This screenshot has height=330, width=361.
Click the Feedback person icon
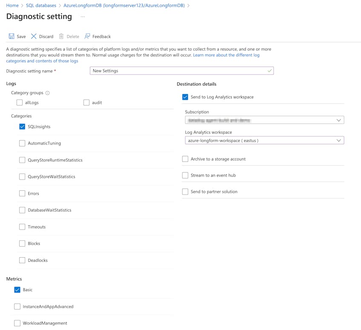click(x=87, y=36)
